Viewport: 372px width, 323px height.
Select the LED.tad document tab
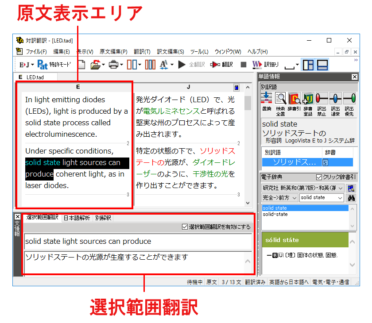[35, 77]
